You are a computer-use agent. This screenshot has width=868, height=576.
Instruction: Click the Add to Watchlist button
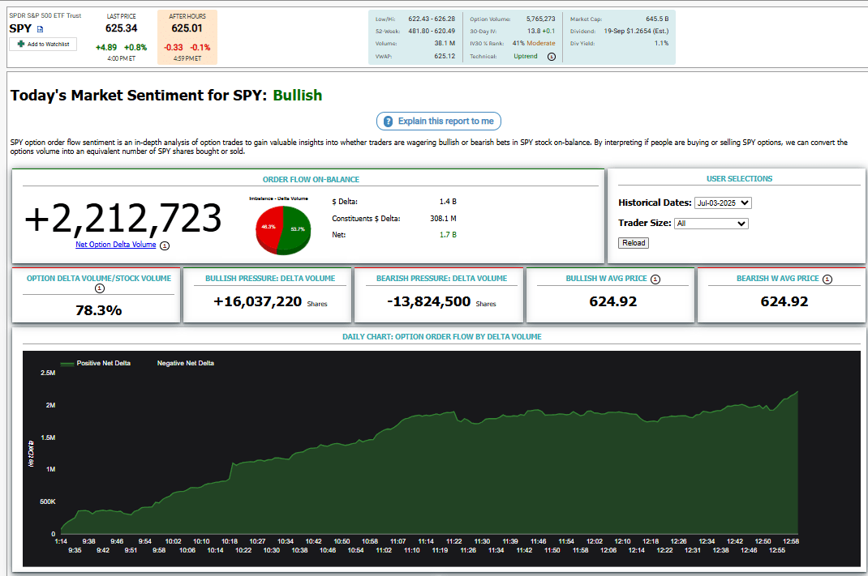pyautogui.click(x=43, y=45)
